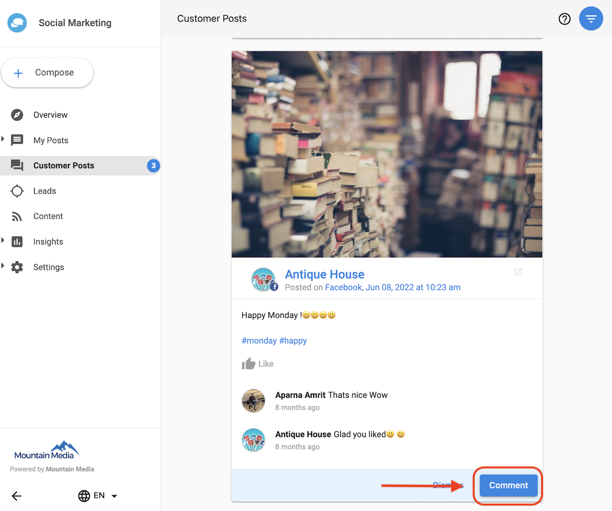Image resolution: width=612 pixels, height=511 pixels.
Task: Click the Antique House name in reply
Action: (303, 435)
